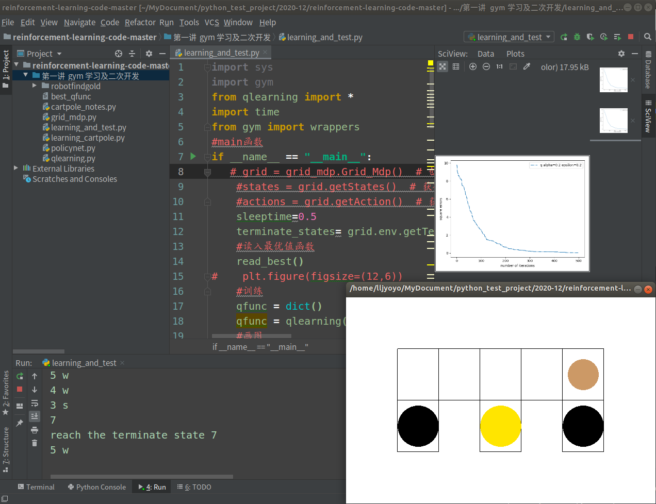Click the Run console horizontal scrollbar
The height and width of the screenshot is (504, 656).
pos(142,477)
